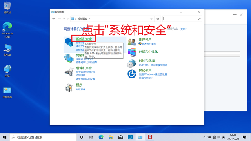Open the Mail app in taskbar

pyautogui.click(x=120, y=137)
